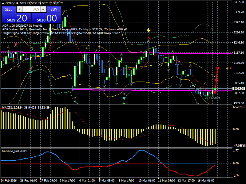The height and width of the screenshot is (184, 246).
Task: Select the upper magenta horizontal line near 5197.90
Action: [116, 53]
